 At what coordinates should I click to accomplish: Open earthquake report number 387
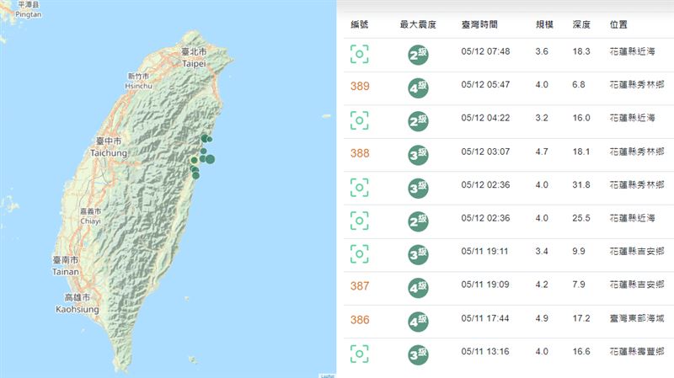[360, 286]
